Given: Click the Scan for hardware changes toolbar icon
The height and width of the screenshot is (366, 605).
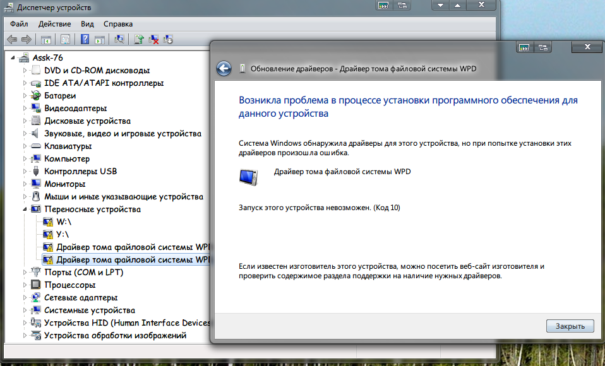Looking at the screenshot, I should tap(119, 40).
